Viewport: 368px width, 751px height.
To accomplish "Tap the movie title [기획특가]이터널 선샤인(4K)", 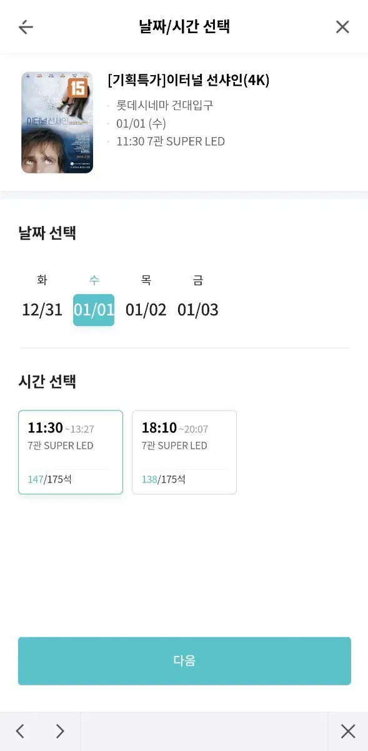I will tap(189, 80).
